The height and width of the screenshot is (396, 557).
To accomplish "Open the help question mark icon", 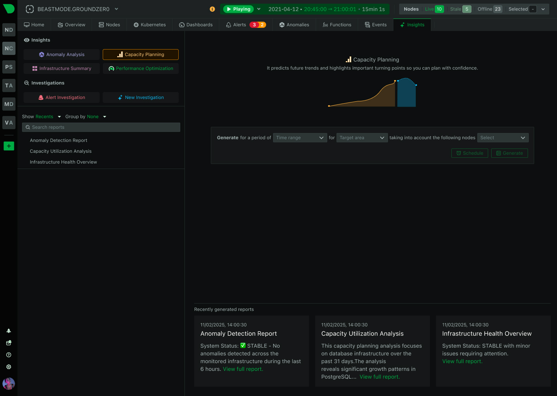I will click(9, 355).
